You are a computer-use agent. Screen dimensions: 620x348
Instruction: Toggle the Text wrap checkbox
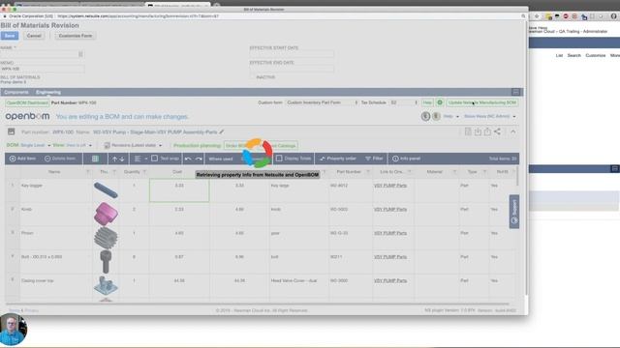click(155, 159)
